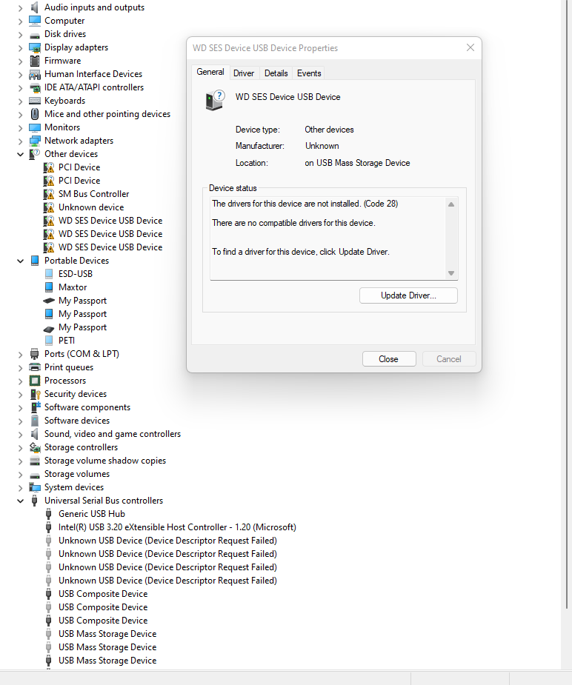The width and height of the screenshot is (572, 685).
Task: Click the Firmware chip icon
Action: click(35, 61)
